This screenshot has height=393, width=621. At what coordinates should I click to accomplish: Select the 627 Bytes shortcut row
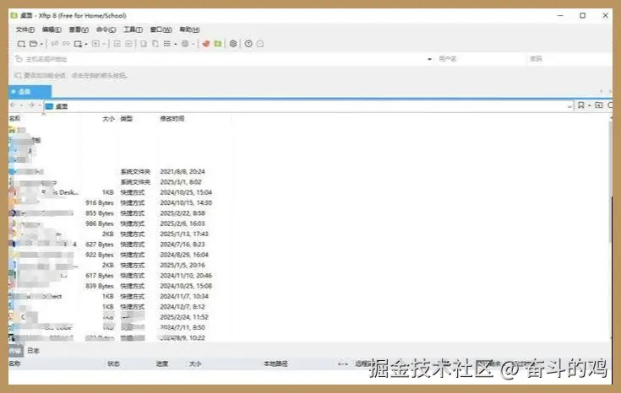(x=120, y=245)
